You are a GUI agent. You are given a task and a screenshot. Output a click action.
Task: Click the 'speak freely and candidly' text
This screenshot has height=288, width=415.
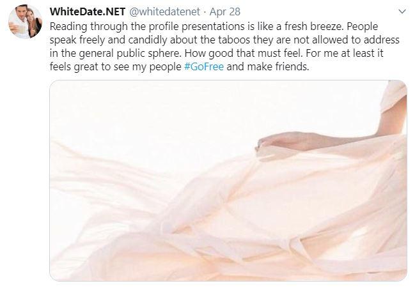click(109, 40)
